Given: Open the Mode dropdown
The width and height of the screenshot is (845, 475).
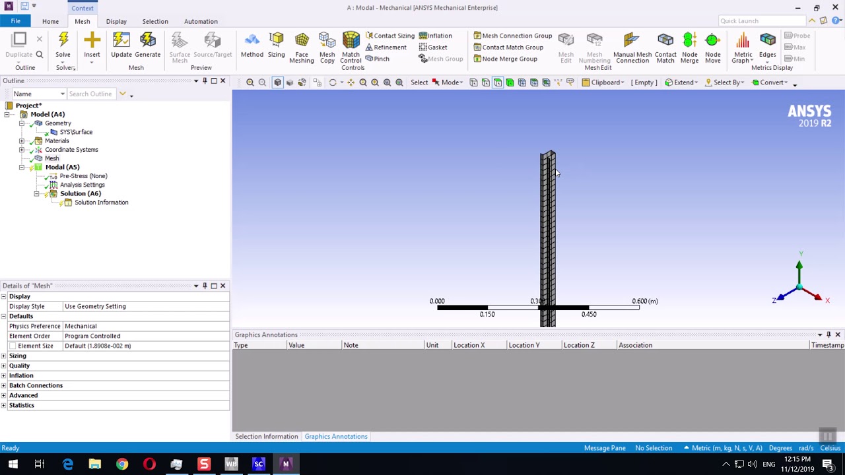Looking at the screenshot, I should pos(448,82).
